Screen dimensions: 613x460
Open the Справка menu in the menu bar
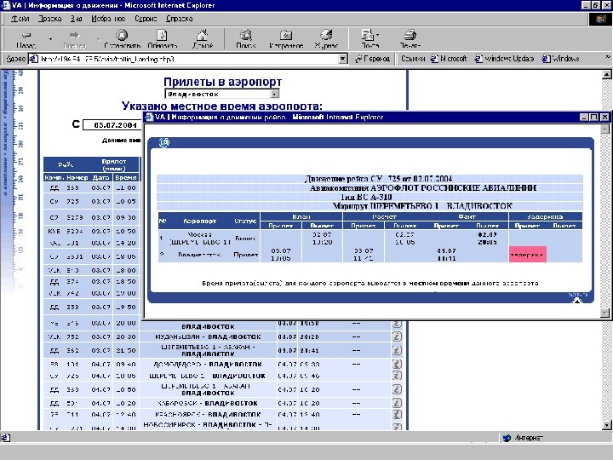[179, 17]
